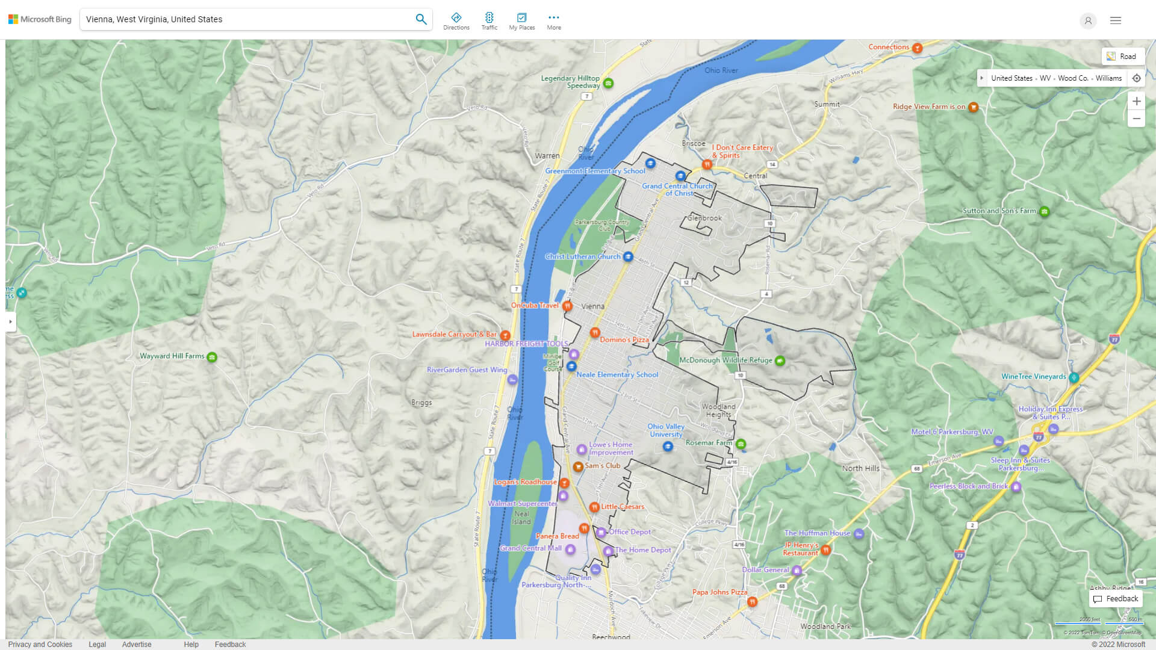Open My Places
The height and width of the screenshot is (650, 1156).
click(521, 20)
